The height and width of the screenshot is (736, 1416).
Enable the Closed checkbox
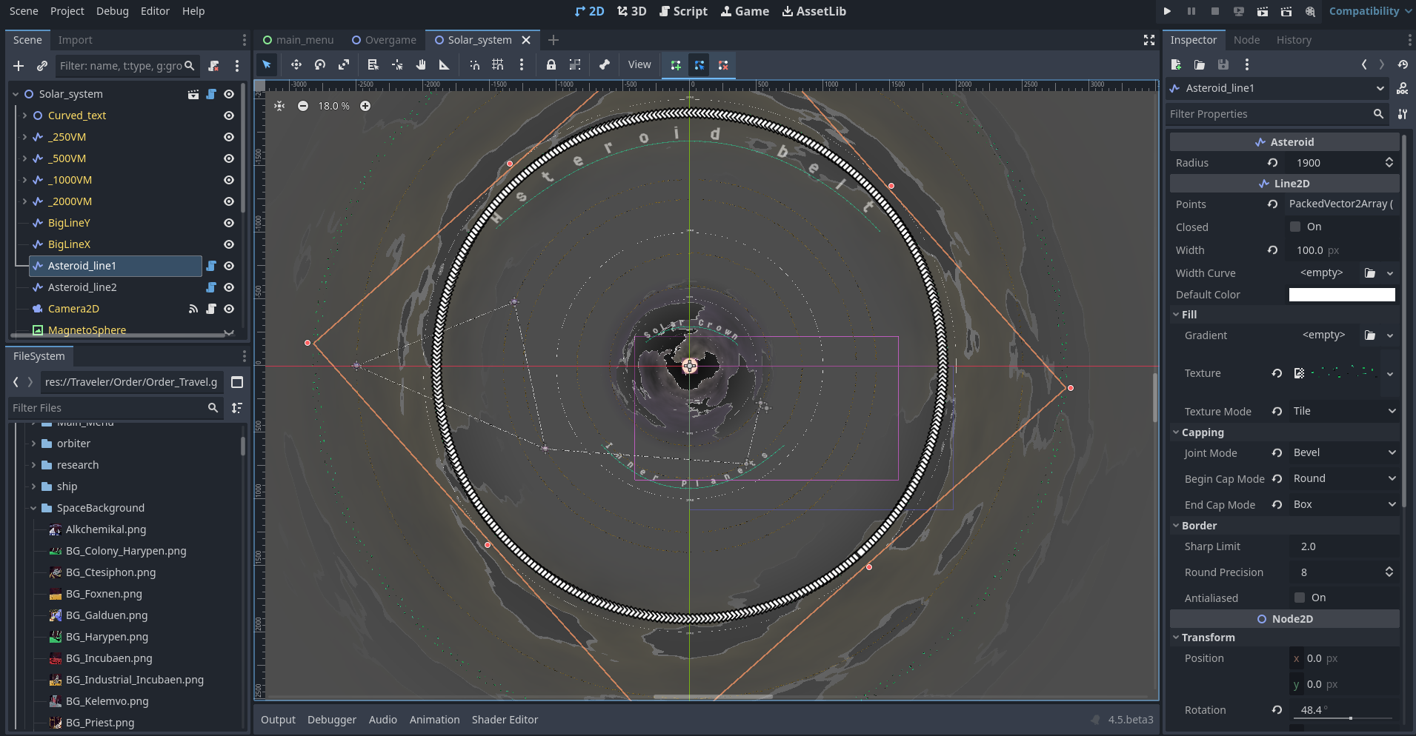coord(1295,227)
